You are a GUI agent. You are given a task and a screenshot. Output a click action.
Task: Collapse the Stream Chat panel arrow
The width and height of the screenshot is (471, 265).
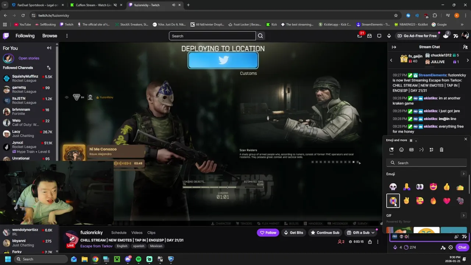[394, 47]
